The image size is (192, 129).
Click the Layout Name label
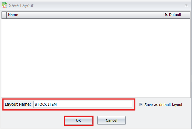[18, 104]
